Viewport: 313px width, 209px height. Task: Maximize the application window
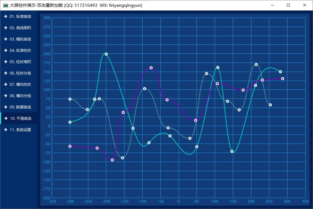pos(288,5)
